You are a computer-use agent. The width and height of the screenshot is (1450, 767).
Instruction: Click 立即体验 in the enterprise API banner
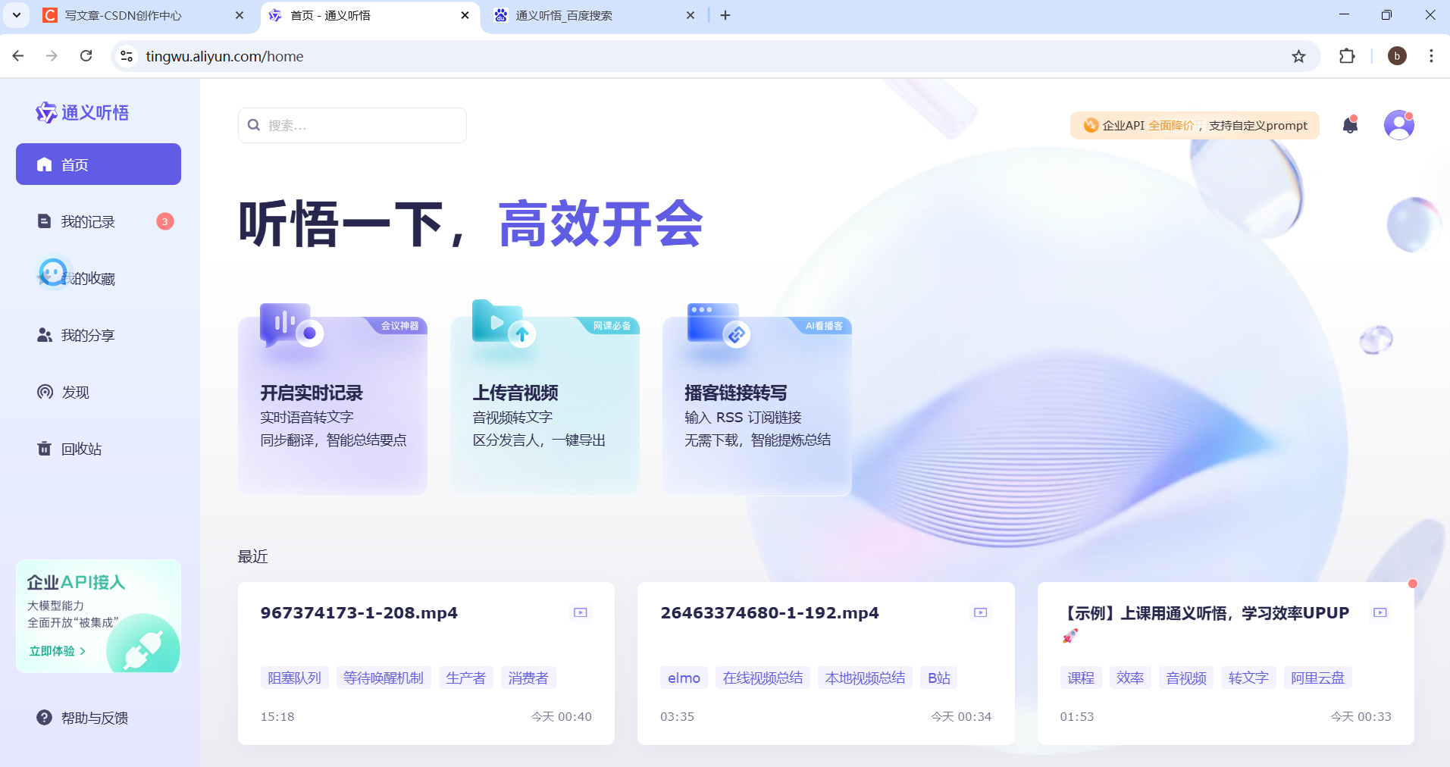(x=58, y=651)
